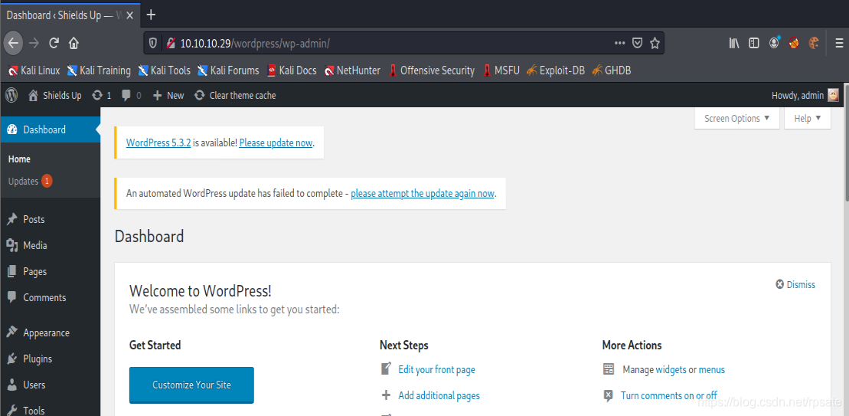Click the Turn comments on or off link
Viewport: 849px width, 416px height.
tap(668, 395)
